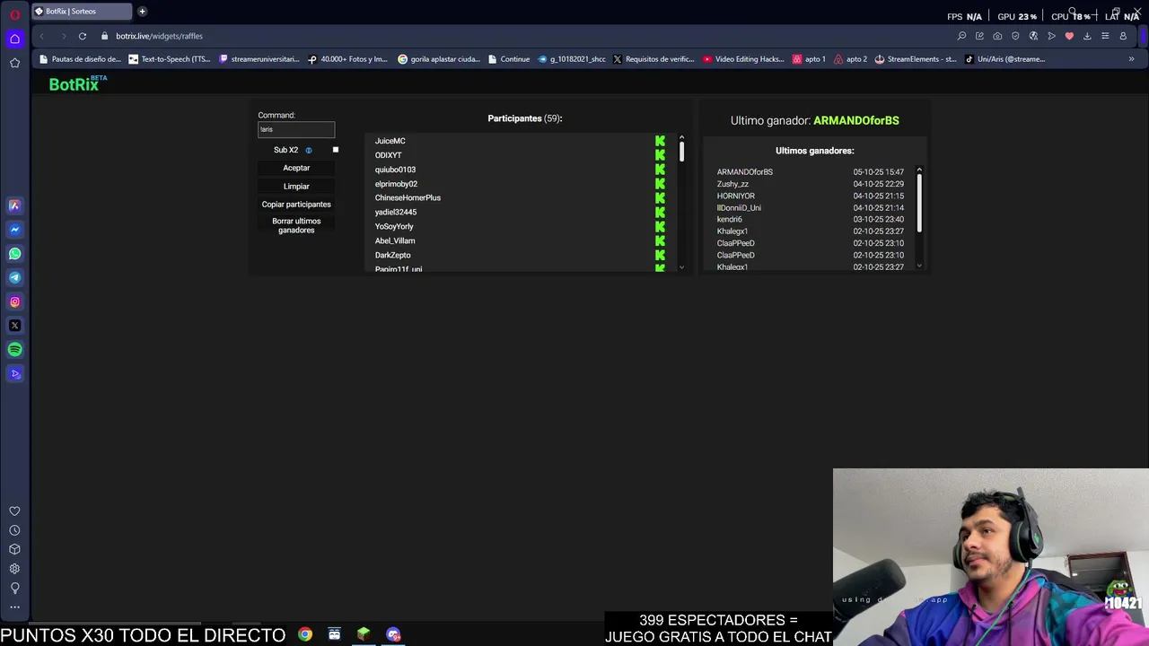Select participant DarkZepto
The width and height of the screenshot is (1149, 646).
click(x=392, y=256)
